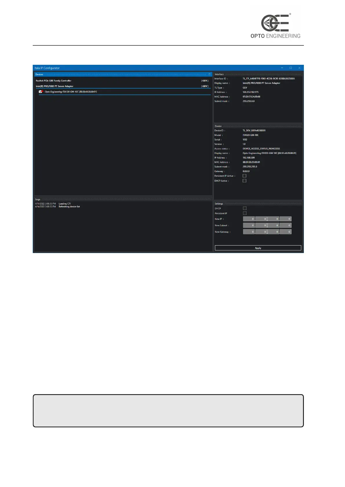Image resolution: width=345 pixels, height=487 pixels.
Task: Click TL Type value GEV
Action: click(x=245, y=88)
